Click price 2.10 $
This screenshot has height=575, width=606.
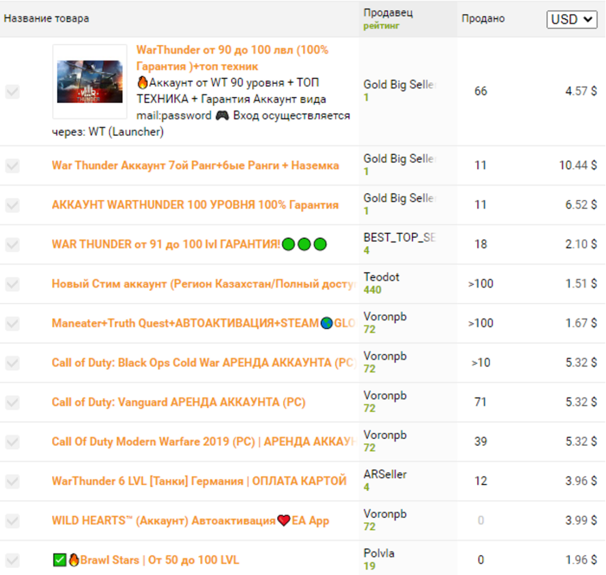[x=581, y=244]
